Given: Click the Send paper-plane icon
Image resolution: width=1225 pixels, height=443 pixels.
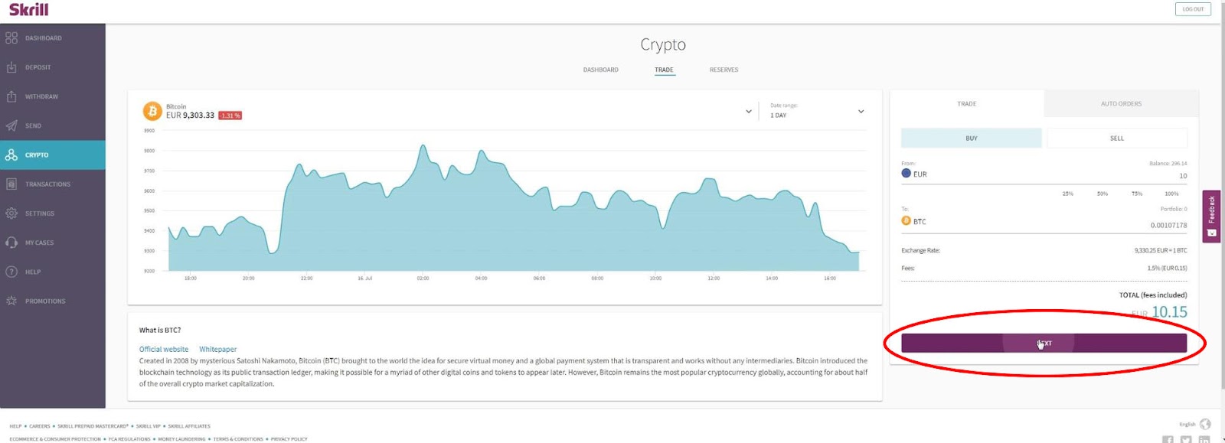Looking at the screenshot, I should tap(11, 125).
